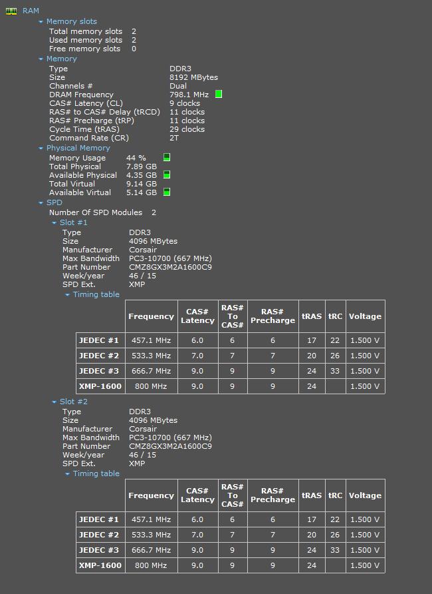The height and width of the screenshot is (594, 432).
Task: Collapse the Timing table under Slot #2
Action: (x=68, y=474)
